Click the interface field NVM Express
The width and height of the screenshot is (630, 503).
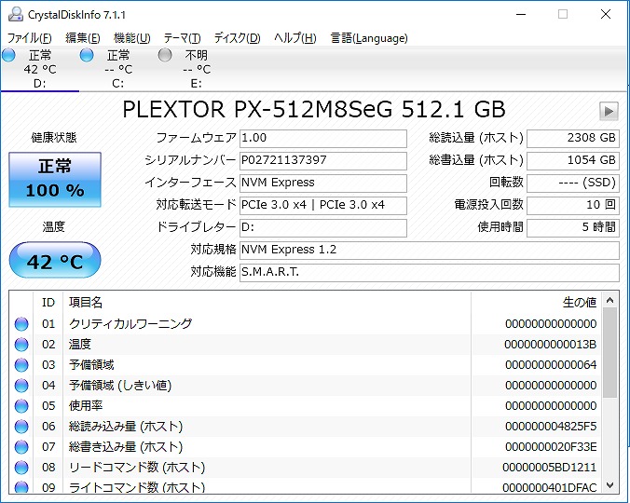click(x=323, y=183)
